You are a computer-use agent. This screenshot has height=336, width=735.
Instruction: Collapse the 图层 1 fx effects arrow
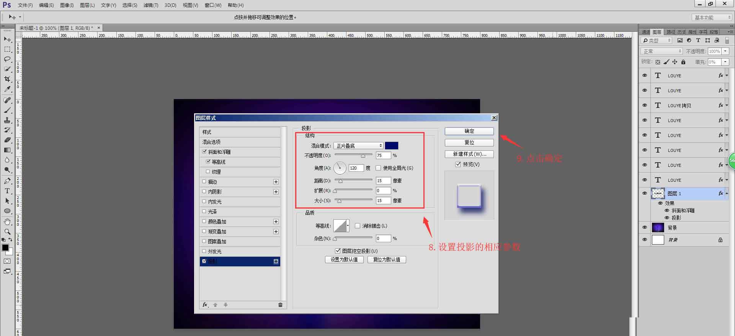click(727, 194)
